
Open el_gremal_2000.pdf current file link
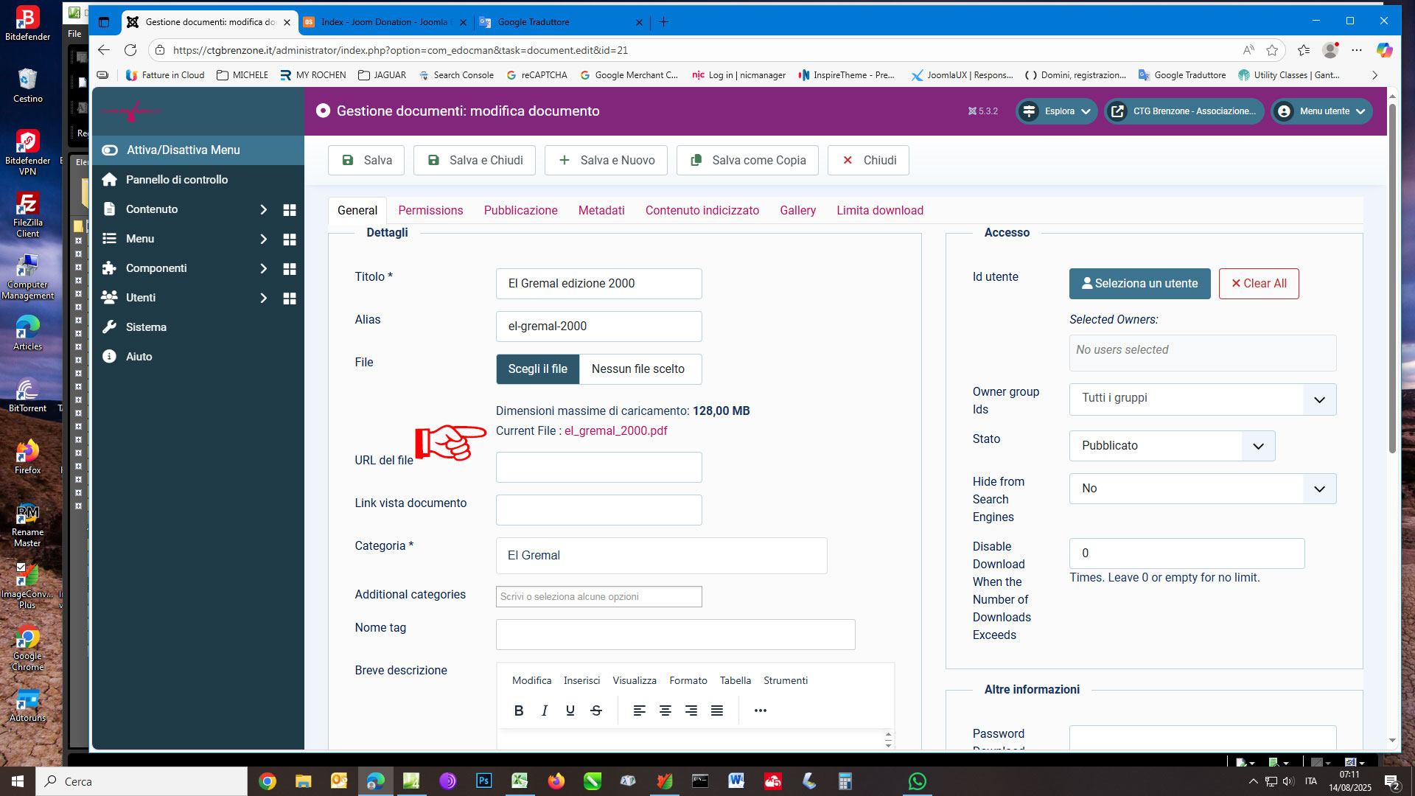615,431
